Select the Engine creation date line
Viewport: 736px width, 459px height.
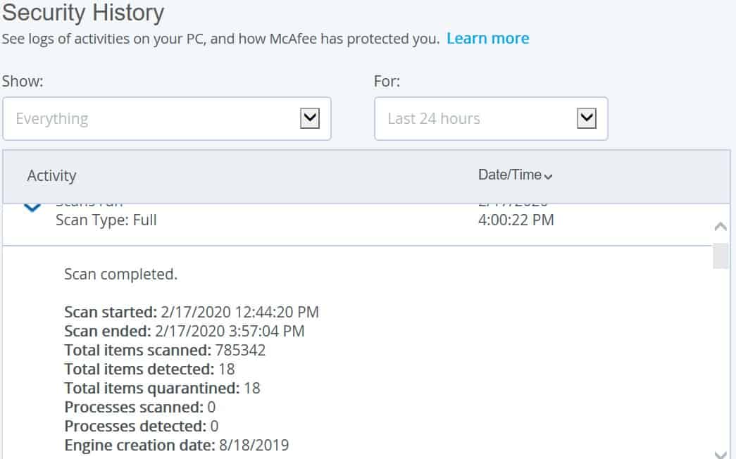[x=177, y=445]
